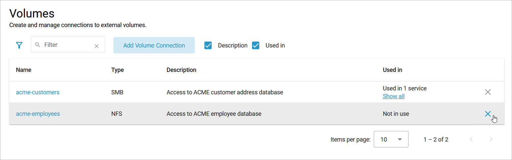Image resolution: width=512 pixels, height=160 pixels.
Task: Click the filter funnel icon
Action: tap(19, 45)
